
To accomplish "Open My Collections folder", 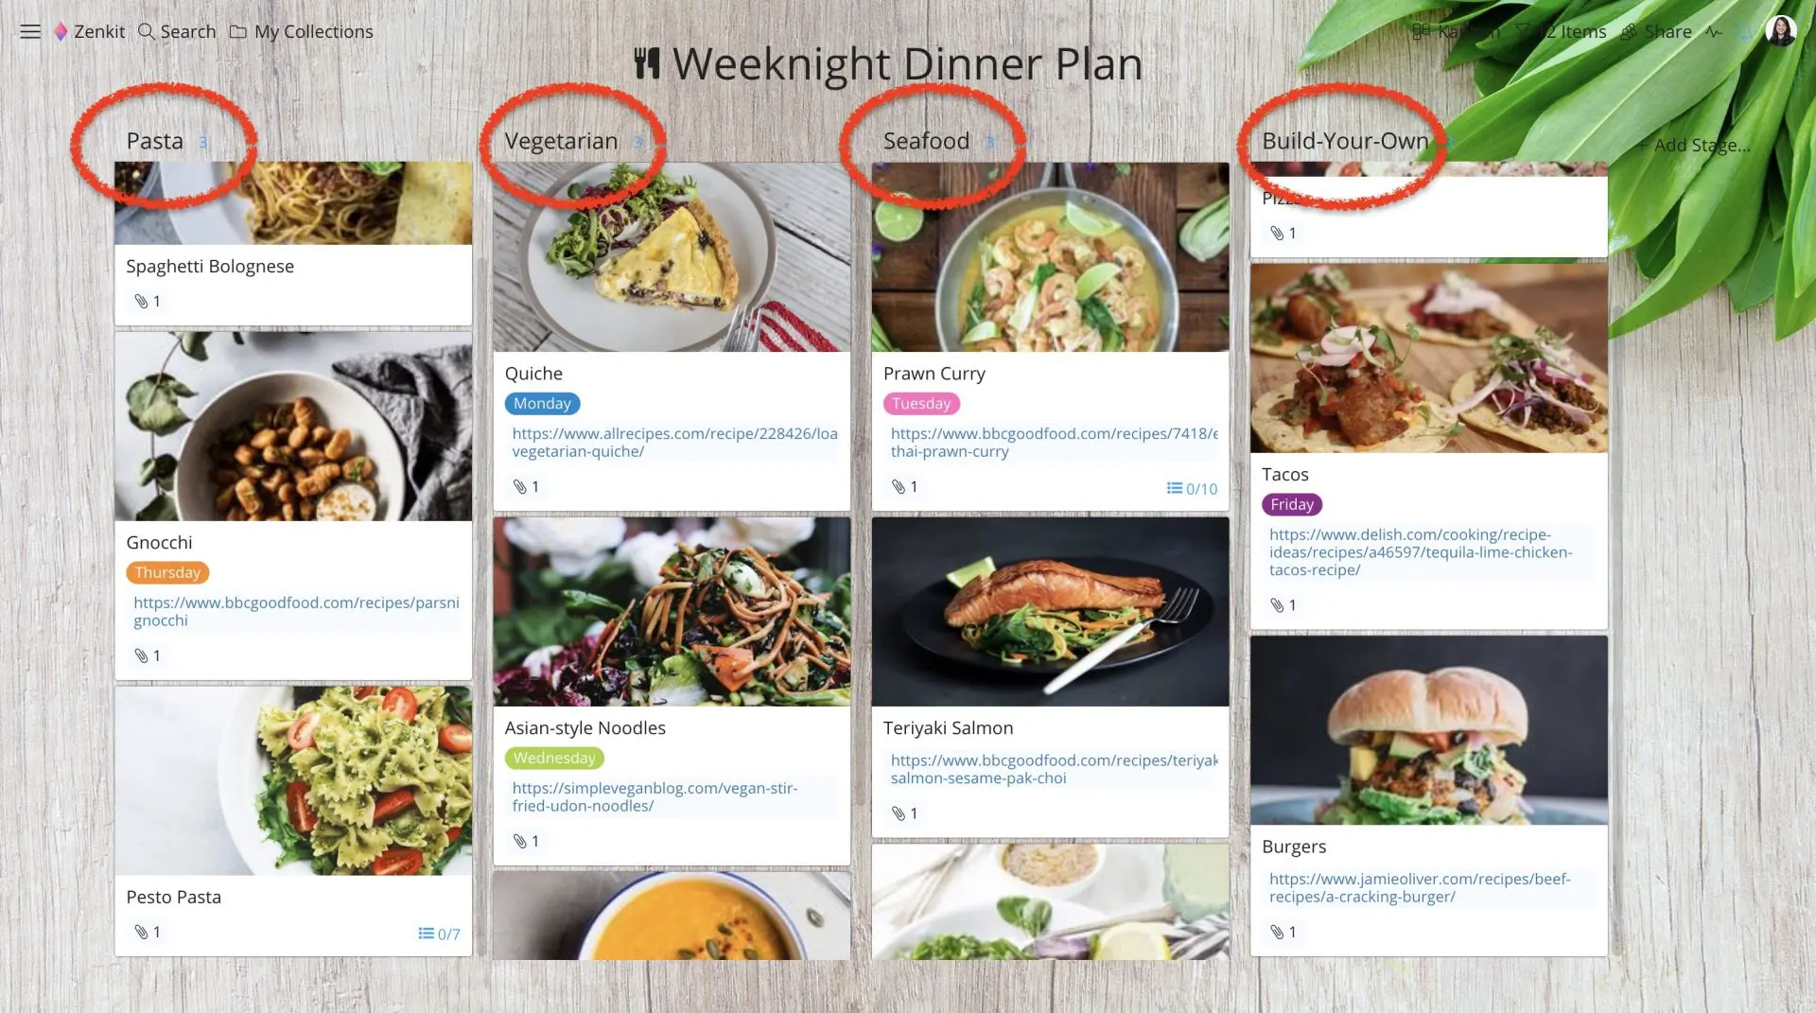I will 302,31.
